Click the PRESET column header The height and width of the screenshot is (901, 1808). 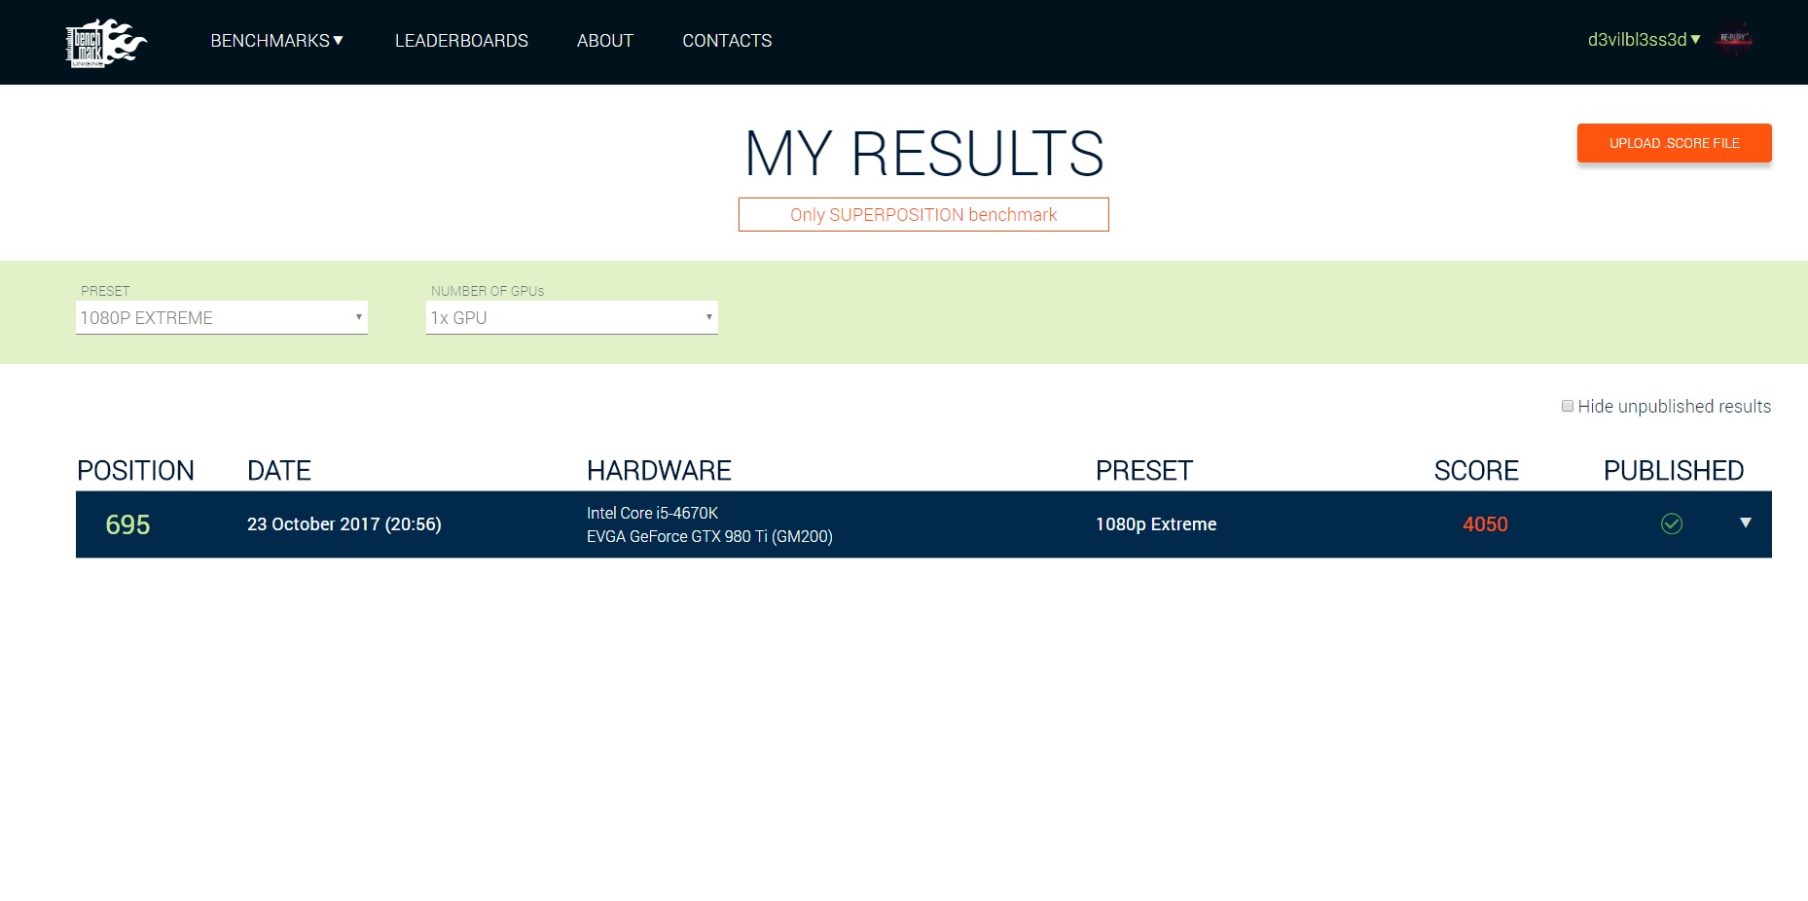tap(1144, 471)
